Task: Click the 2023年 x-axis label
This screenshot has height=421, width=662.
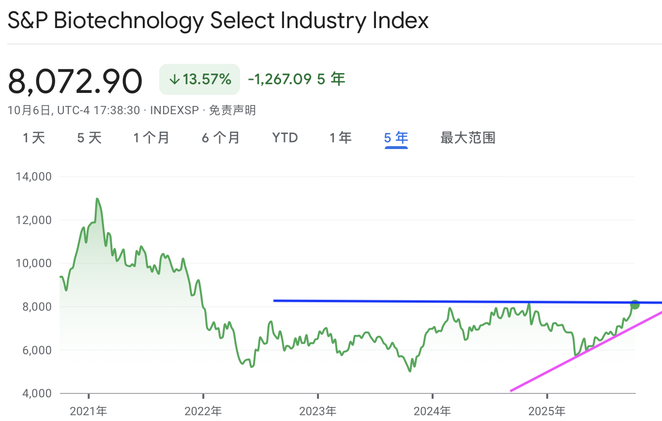Action: [317, 412]
